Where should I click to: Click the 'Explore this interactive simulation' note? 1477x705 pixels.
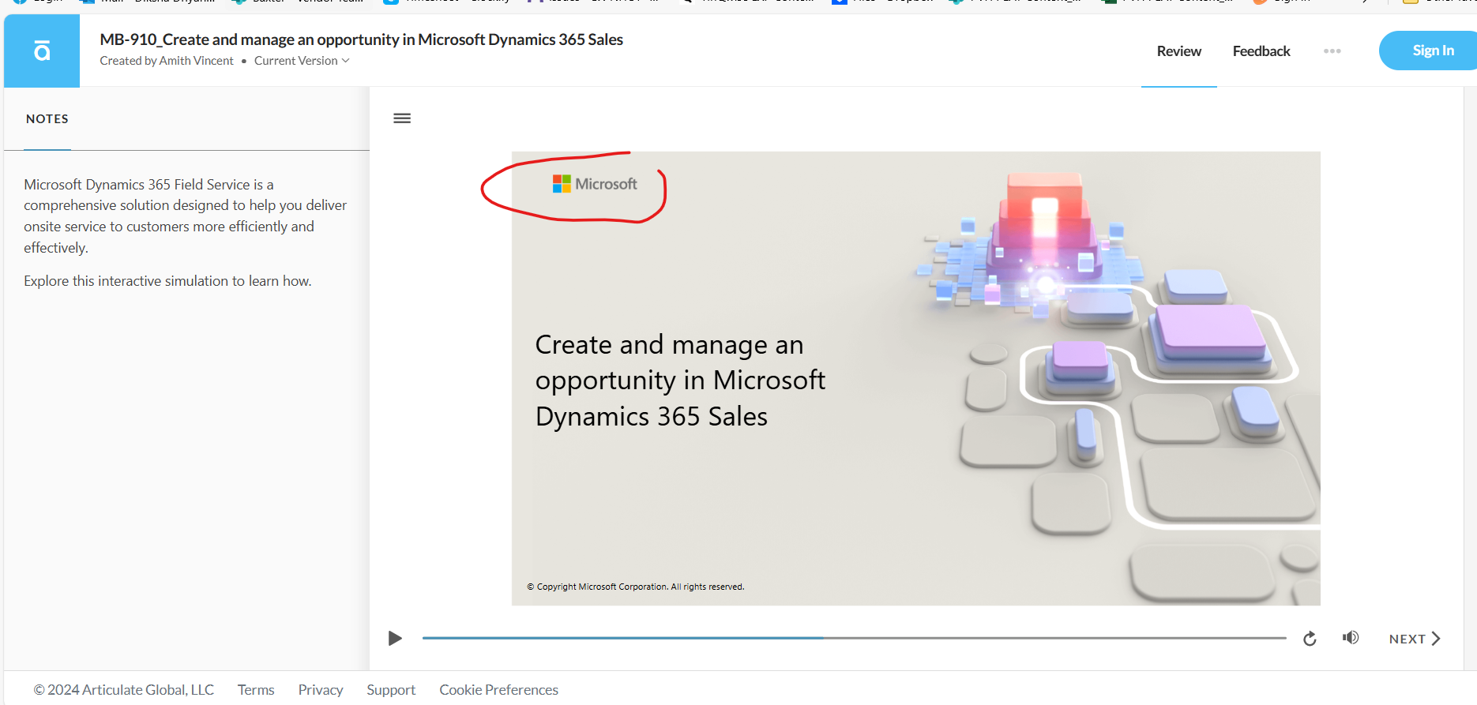[167, 281]
